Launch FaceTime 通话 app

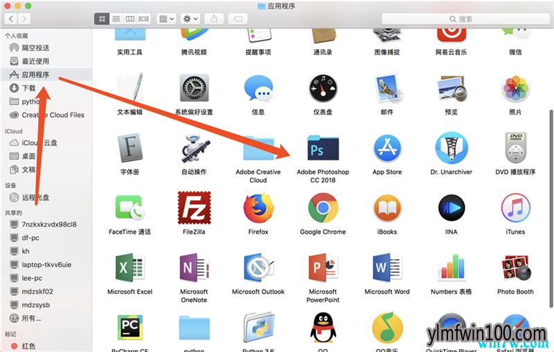129,207
